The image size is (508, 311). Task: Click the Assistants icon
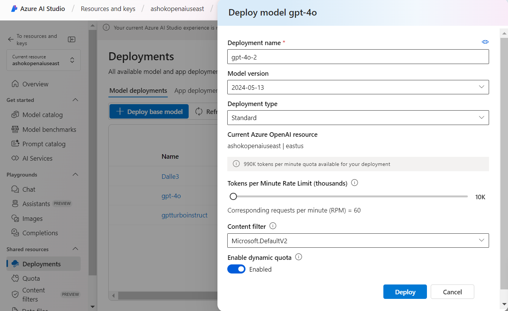tap(15, 203)
